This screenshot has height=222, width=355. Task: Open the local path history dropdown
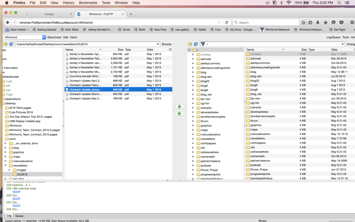tap(158, 44)
